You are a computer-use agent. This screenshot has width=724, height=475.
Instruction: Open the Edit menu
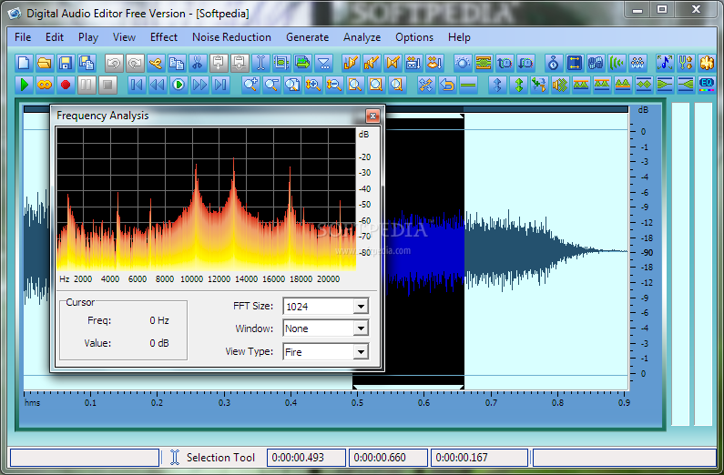click(55, 37)
